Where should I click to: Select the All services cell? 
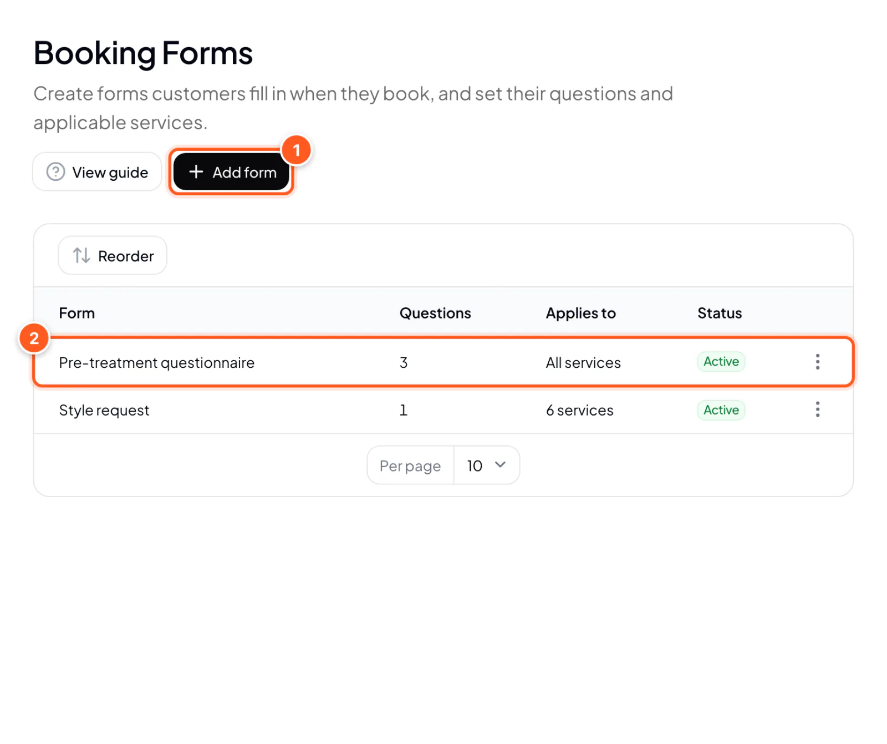coord(583,362)
